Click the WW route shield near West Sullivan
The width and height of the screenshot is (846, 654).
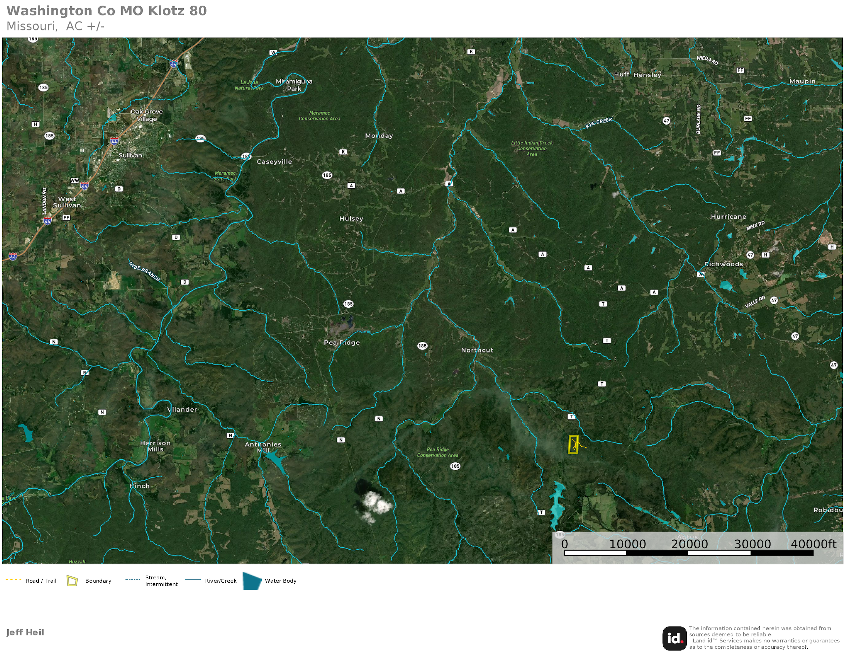[75, 180]
